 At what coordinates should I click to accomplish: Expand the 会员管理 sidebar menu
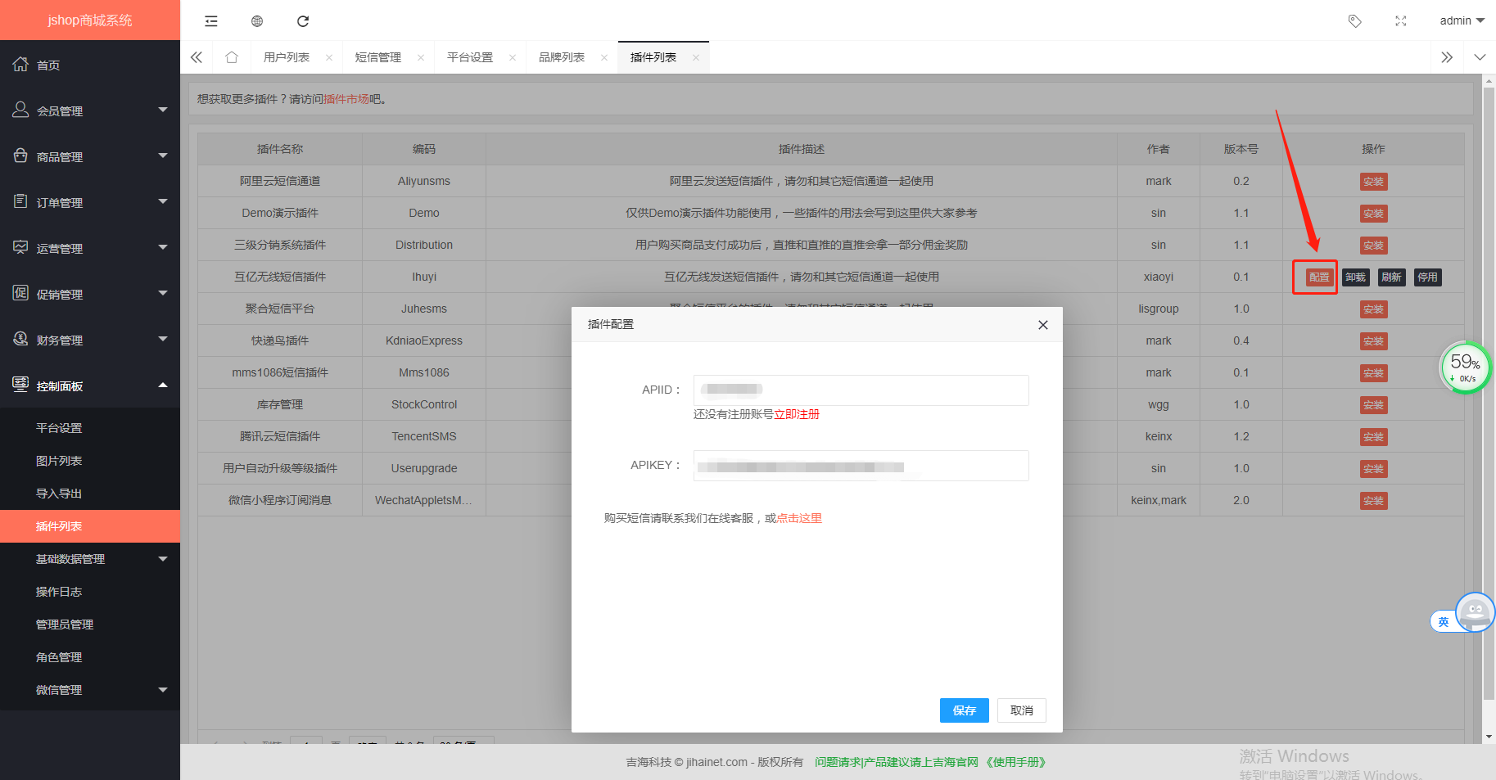click(x=90, y=110)
